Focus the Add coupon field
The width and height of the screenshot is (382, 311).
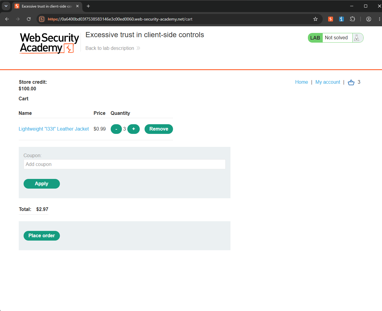click(x=125, y=164)
